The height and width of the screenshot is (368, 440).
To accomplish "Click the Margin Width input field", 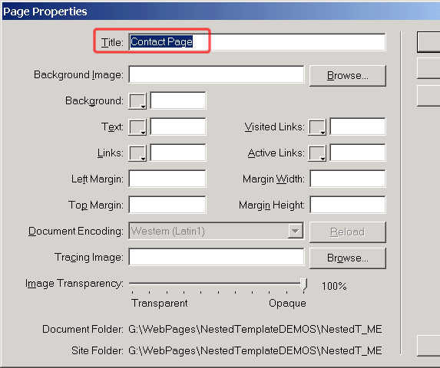I will point(348,179).
